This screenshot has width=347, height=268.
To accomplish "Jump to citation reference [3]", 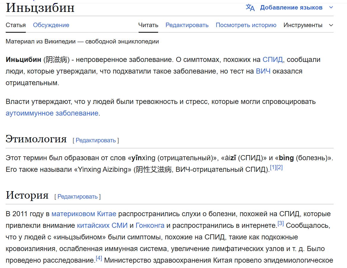I will [x=281, y=223].
